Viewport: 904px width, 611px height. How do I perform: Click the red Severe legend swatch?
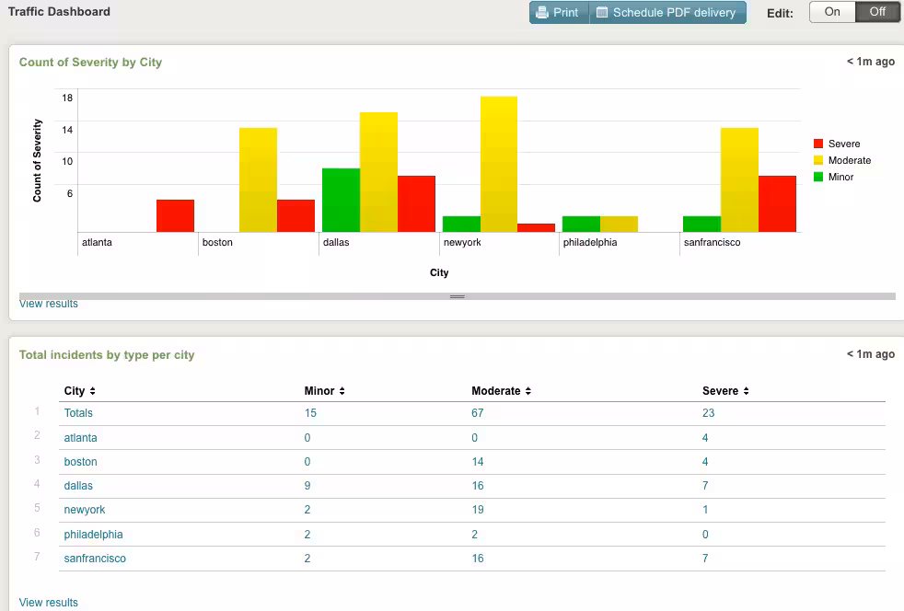point(818,144)
